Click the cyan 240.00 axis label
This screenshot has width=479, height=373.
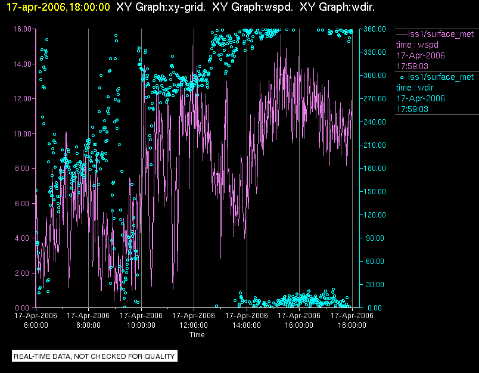pyautogui.click(x=375, y=122)
